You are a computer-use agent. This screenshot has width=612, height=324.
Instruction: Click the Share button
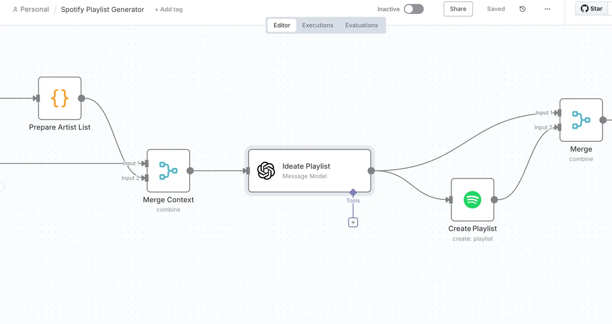click(x=458, y=9)
